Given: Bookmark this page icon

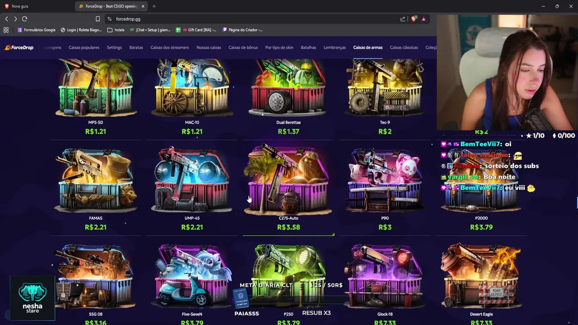Looking at the screenshot, I should coord(98,19).
